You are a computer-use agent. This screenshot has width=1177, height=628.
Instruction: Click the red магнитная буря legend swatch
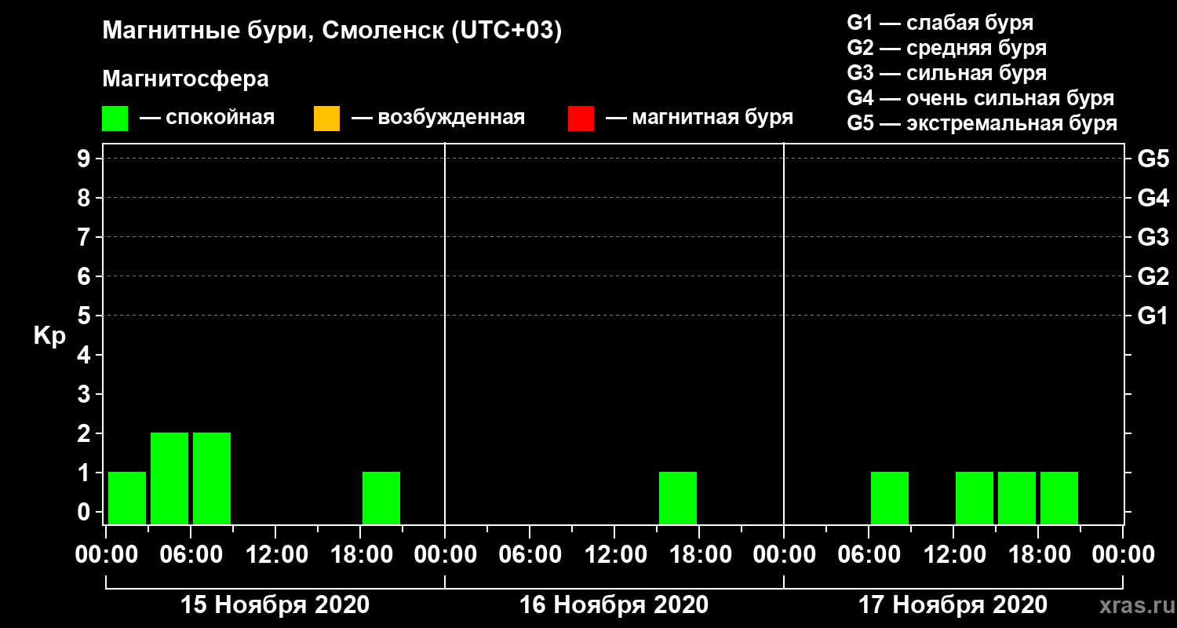pyautogui.click(x=581, y=119)
